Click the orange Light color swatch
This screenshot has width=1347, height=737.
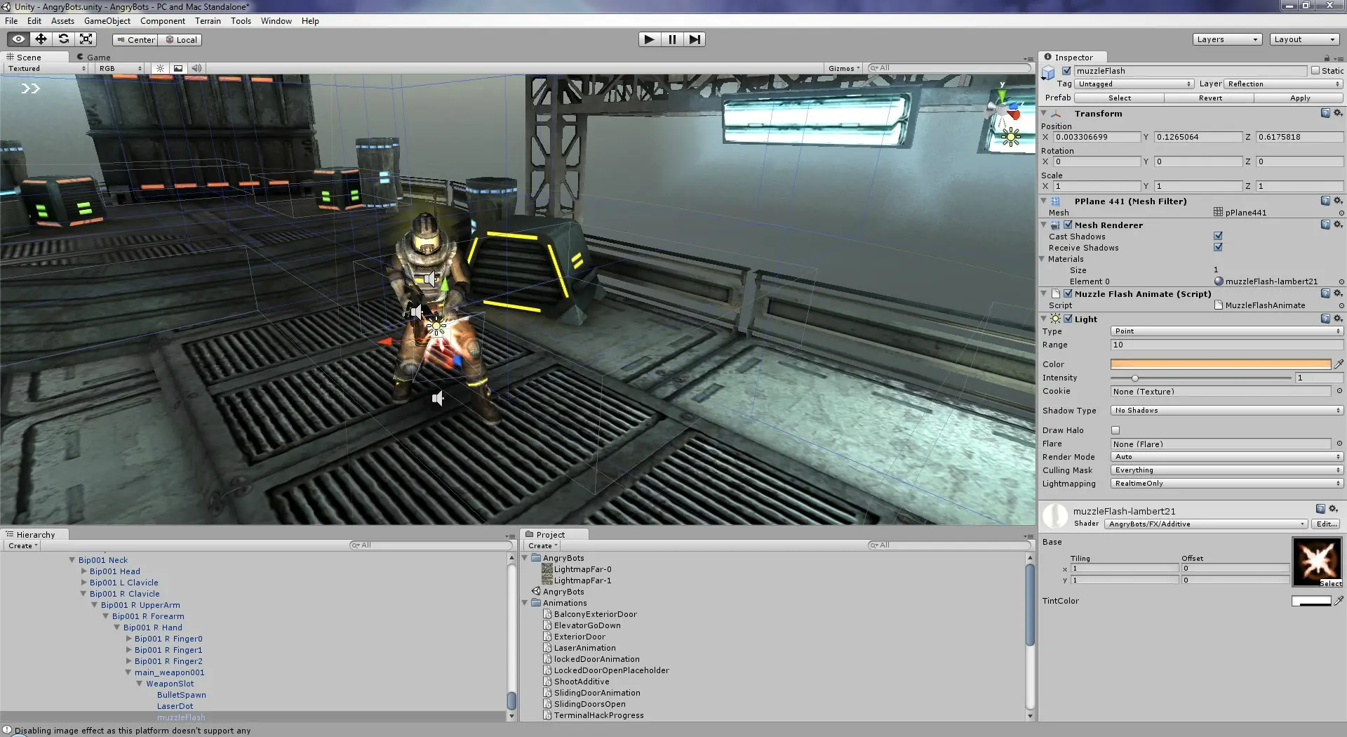1220,364
